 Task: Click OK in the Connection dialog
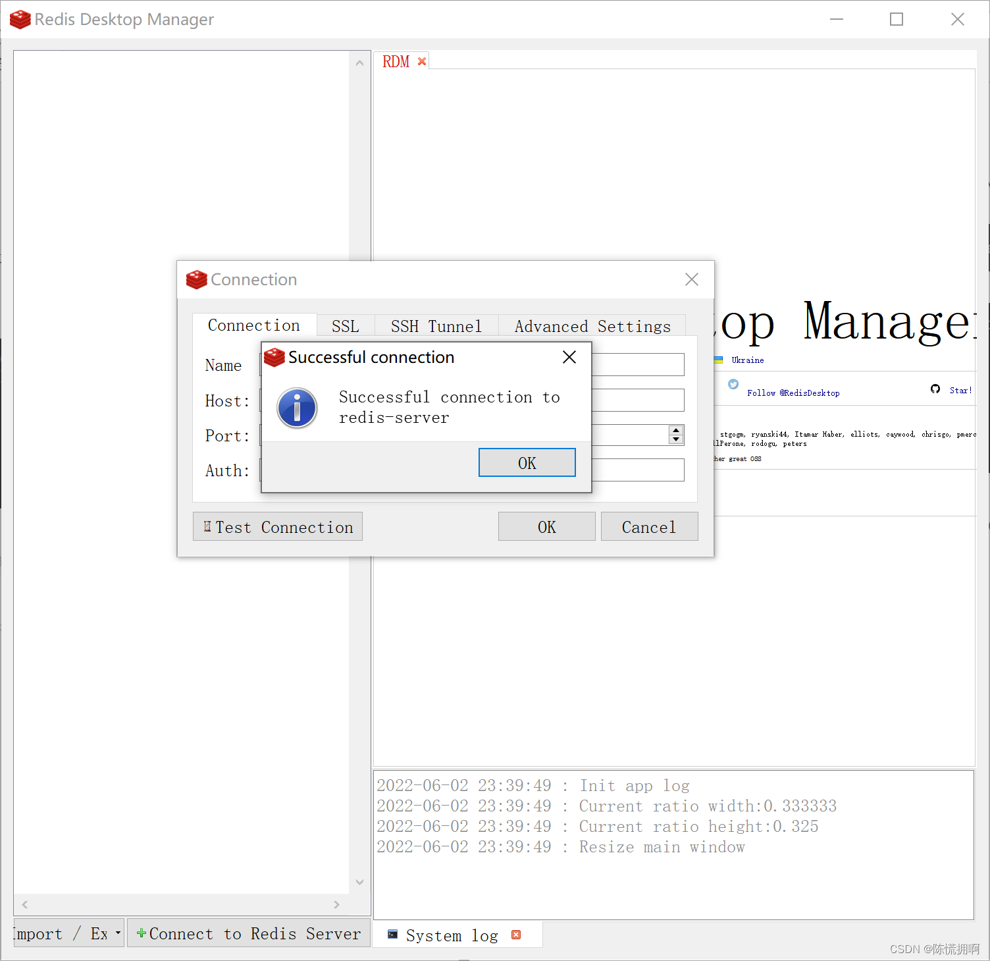[x=547, y=527]
